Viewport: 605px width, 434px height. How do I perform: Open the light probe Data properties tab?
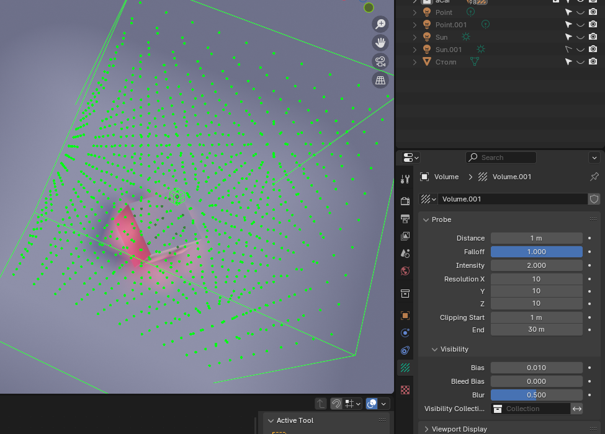405,368
